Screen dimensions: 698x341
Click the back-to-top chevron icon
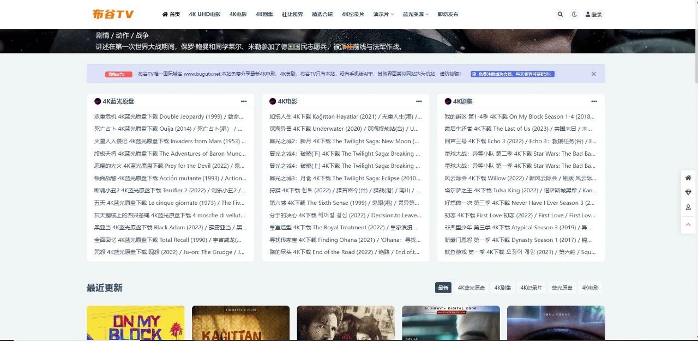688,224
